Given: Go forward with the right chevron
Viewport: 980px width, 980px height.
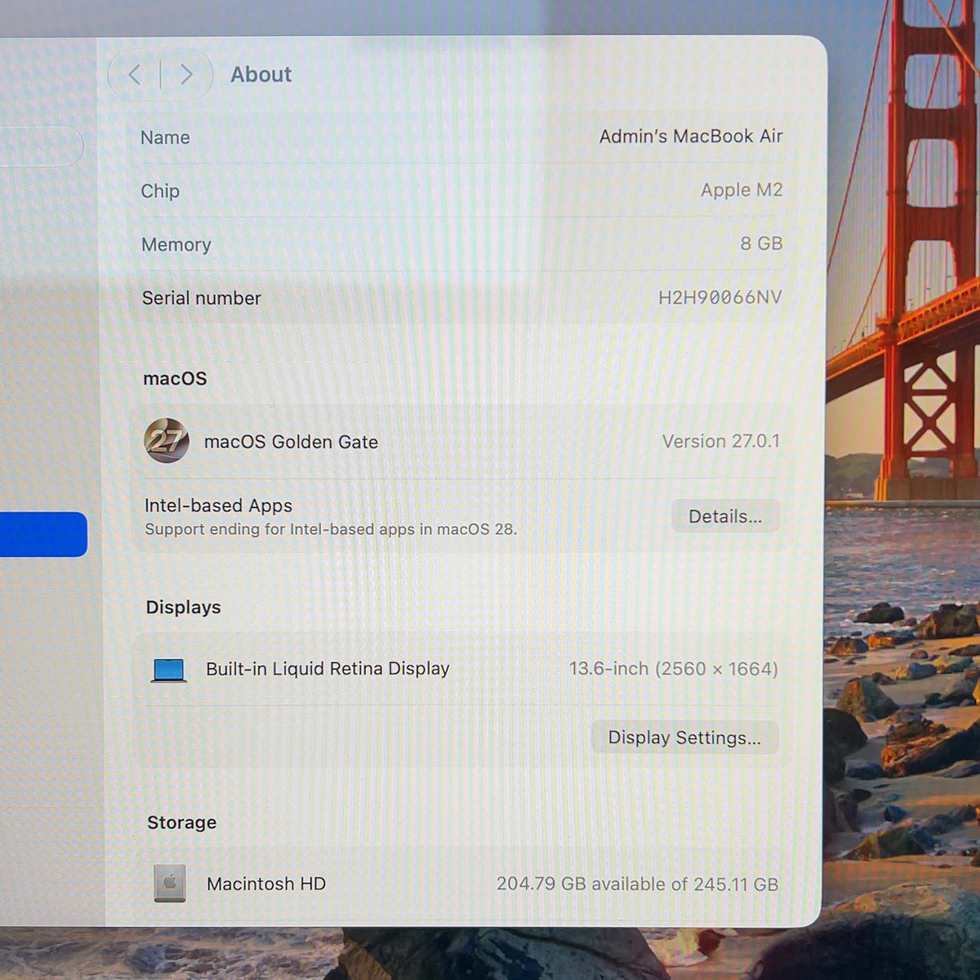Looking at the screenshot, I should (x=186, y=75).
